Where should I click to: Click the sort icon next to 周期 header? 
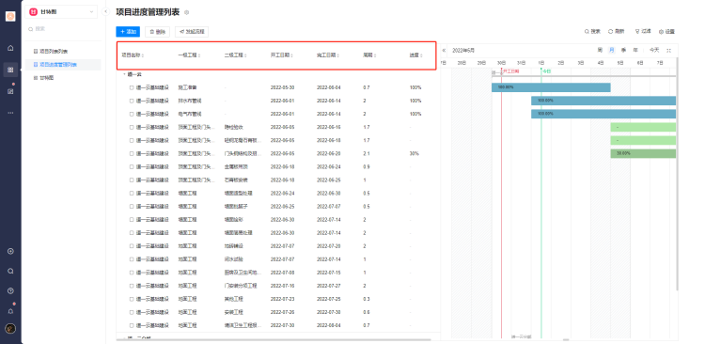(x=375, y=55)
